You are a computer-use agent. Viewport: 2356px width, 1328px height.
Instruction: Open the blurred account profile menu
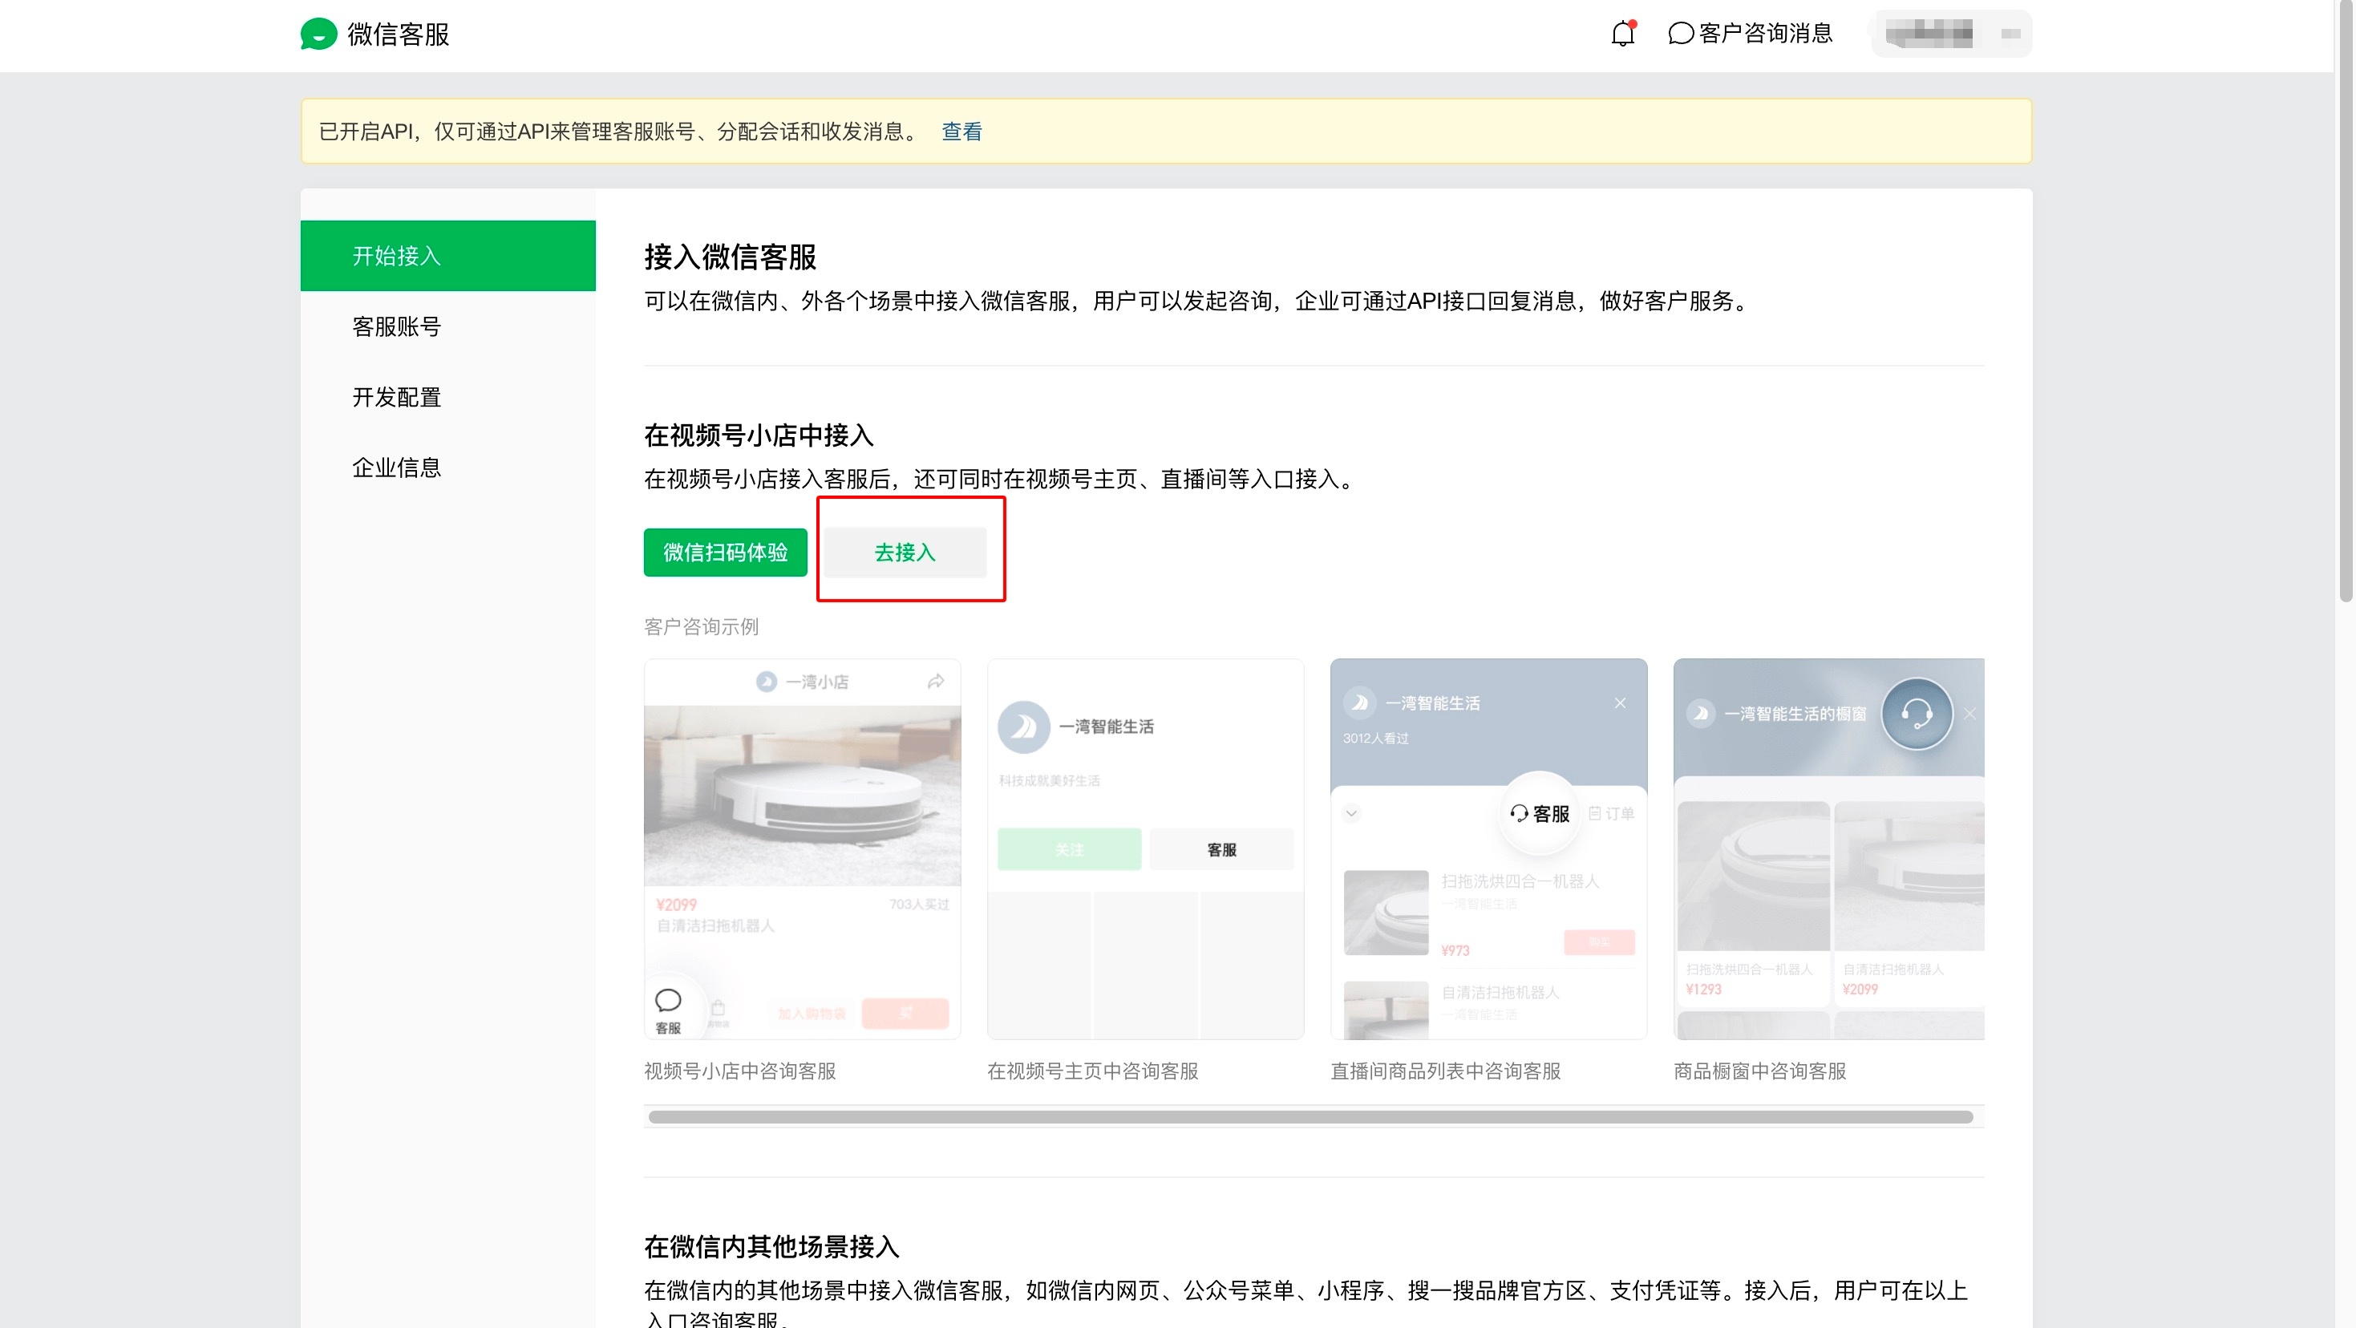tap(1951, 34)
